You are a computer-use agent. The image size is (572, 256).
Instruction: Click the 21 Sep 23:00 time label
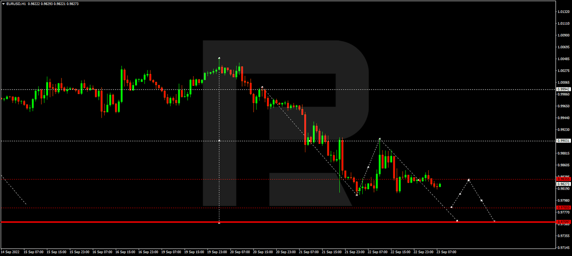click(x=355, y=252)
